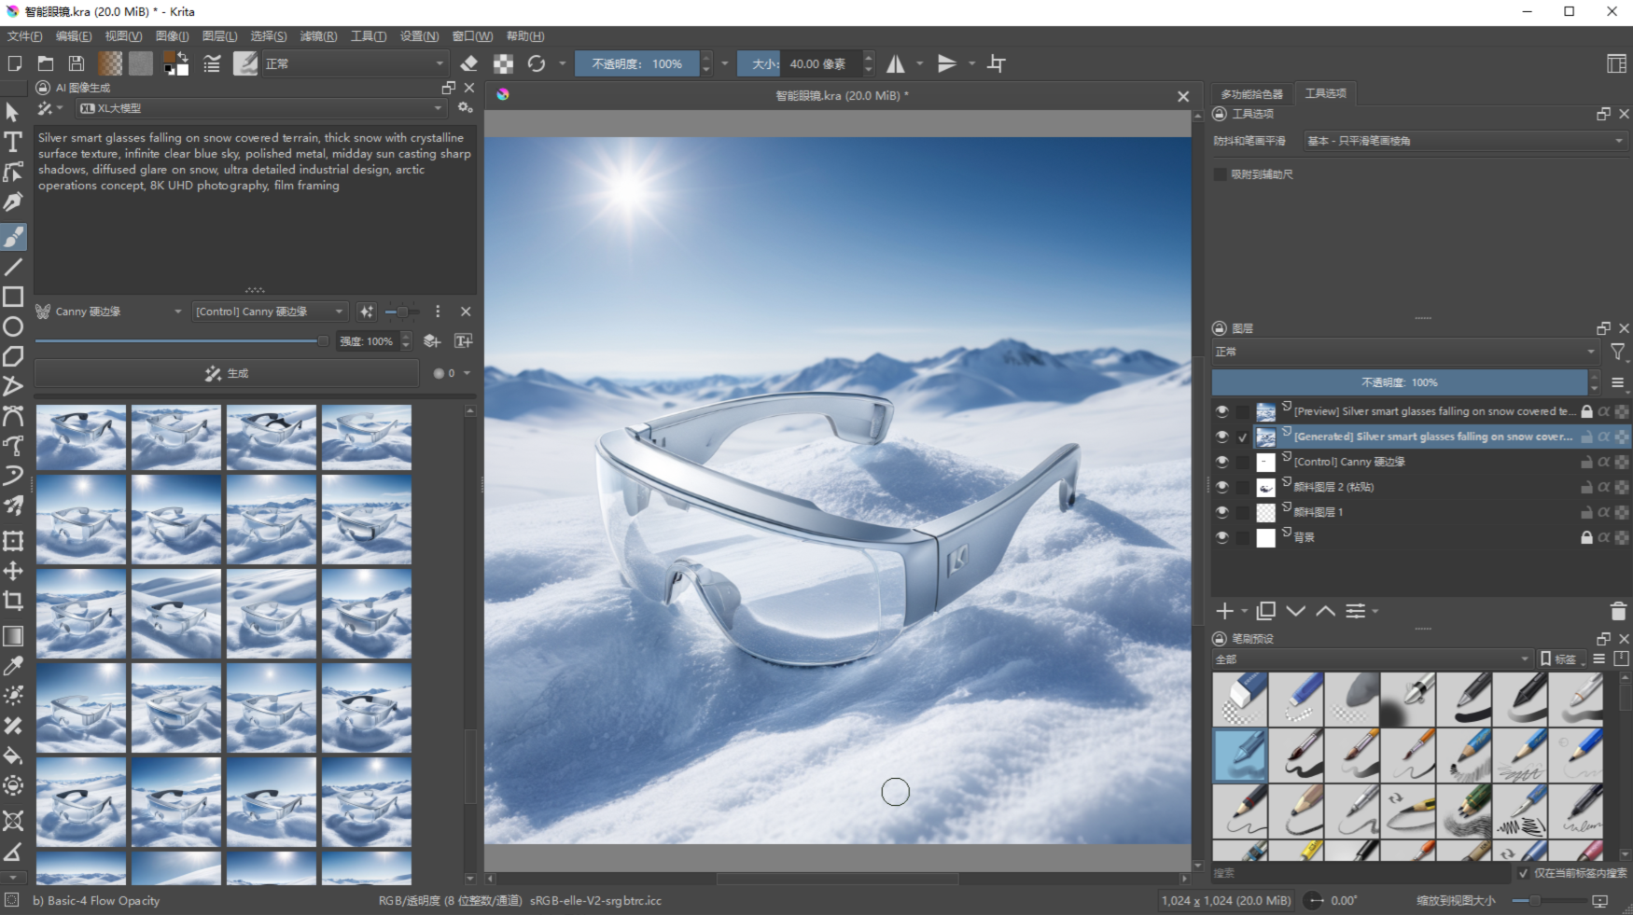Toggle eraser mode in top toolbar
The width and height of the screenshot is (1633, 915).
469,63
